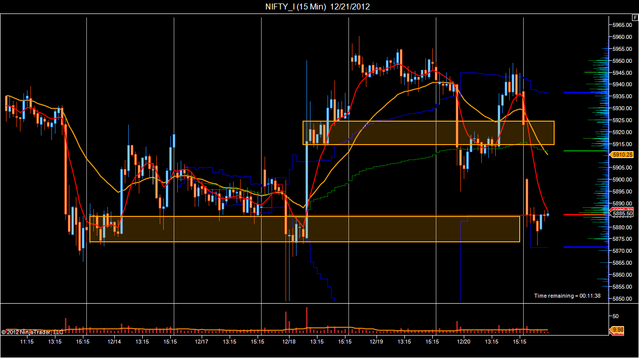
Task: Click the 2012 NinjaTrader, LLC copyright text
Action: pyautogui.click(x=32, y=332)
